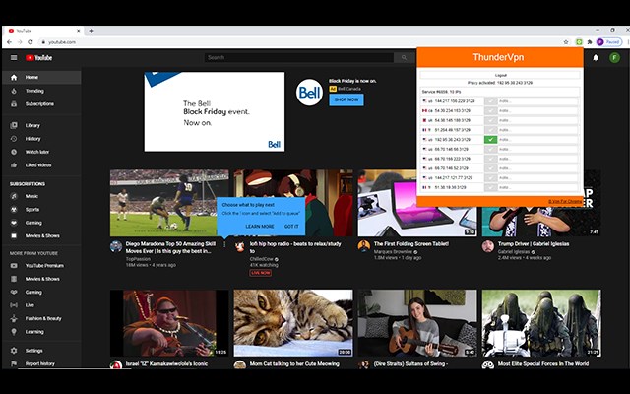Enable proxy 54.38.145.188
The image size is (630, 394).
pos(490,120)
